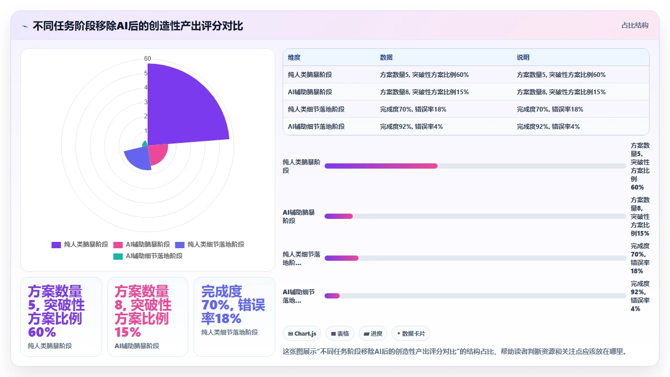Select the AI辅助细节落地阶段 table row label

click(x=316, y=127)
